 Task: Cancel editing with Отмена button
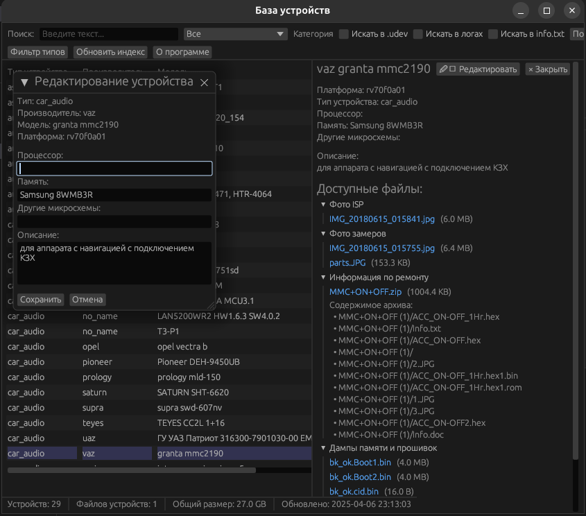87,300
